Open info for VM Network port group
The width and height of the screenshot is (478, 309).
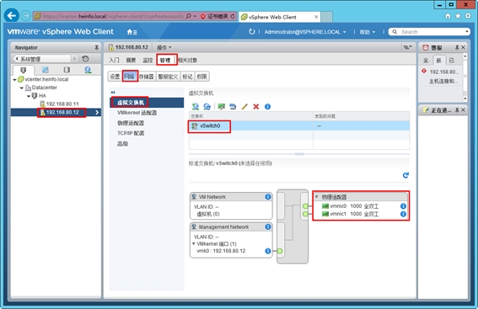tap(268, 197)
